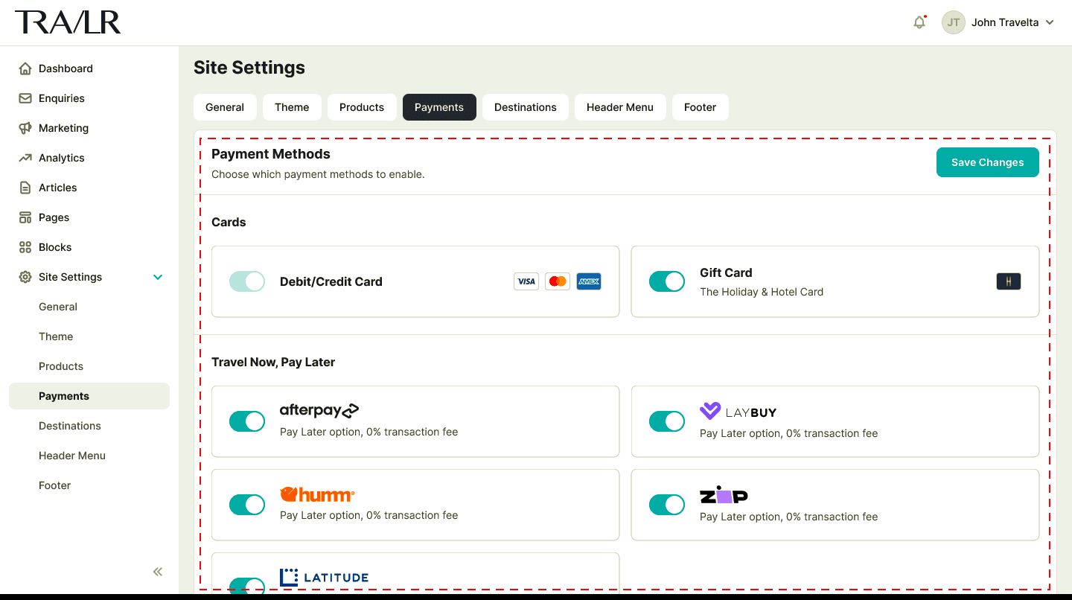Click the Mastercard icon
This screenshot has height=600, width=1072.
coord(558,281)
